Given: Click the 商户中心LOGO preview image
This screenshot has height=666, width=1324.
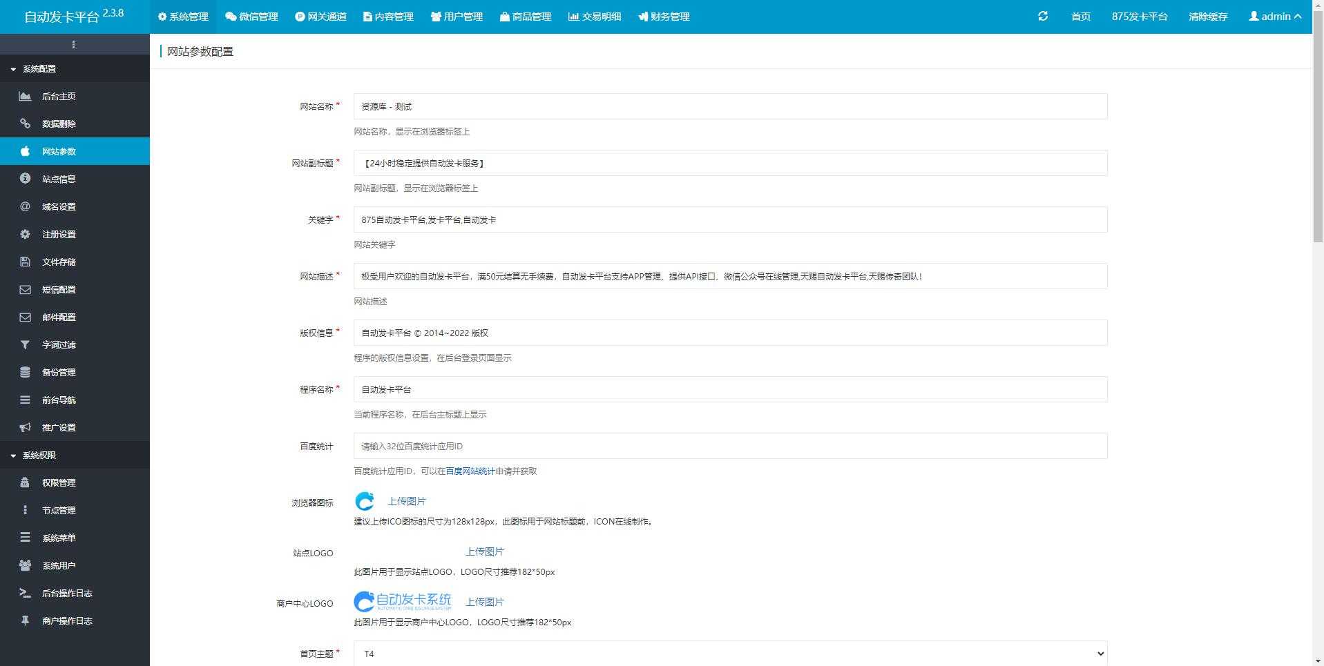Looking at the screenshot, I should (403, 601).
